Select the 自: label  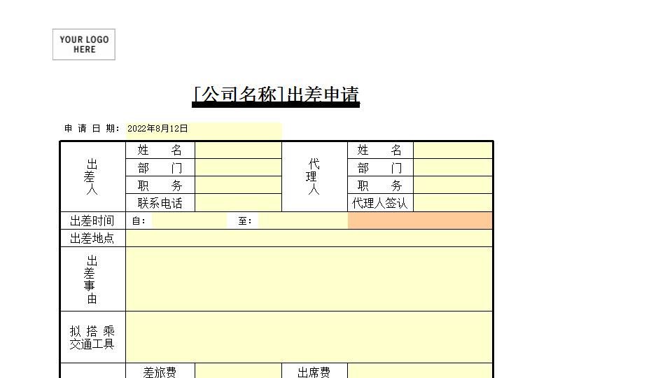click(x=139, y=221)
